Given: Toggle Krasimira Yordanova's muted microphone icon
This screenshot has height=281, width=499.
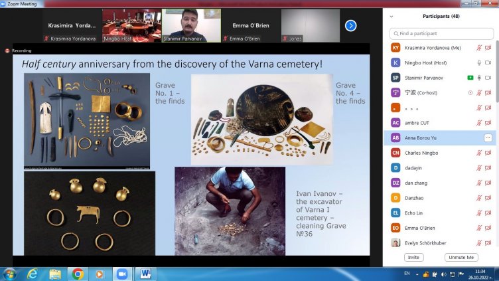Looking at the screenshot, I should (x=478, y=48).
